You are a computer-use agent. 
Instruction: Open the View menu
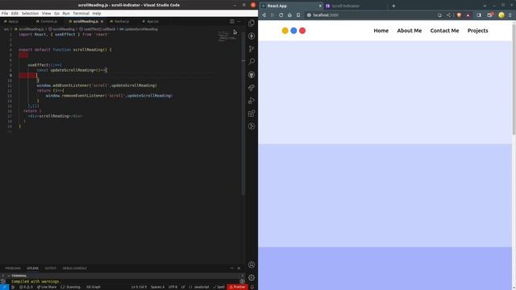point(47,14)
